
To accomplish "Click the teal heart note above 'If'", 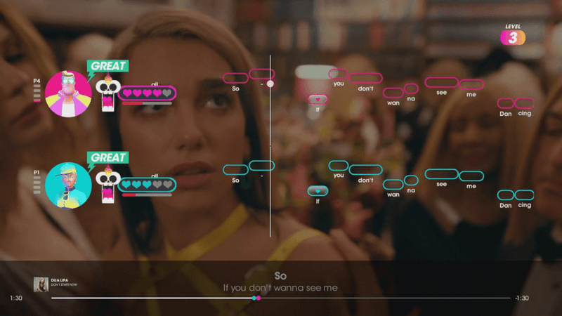I will (318, 190).
